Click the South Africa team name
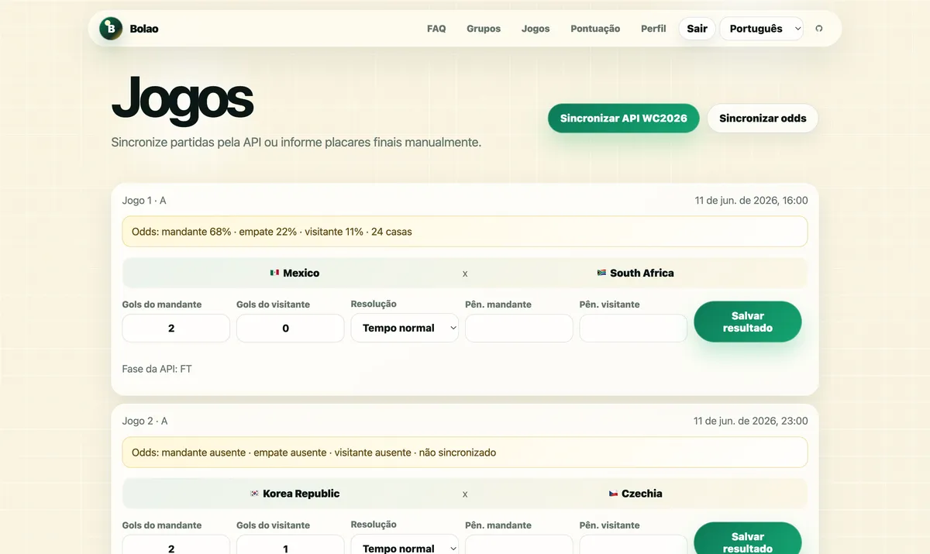Image resolution: width=930 pixels, height=554 pixels. (642, 273)
